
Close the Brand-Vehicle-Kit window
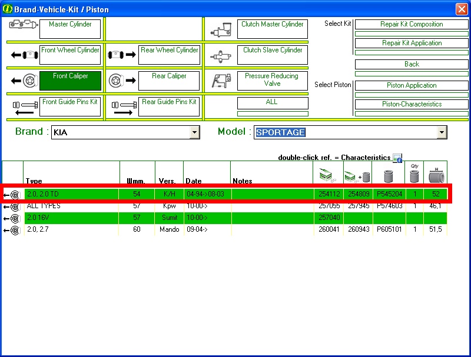[x=461, y=9]
